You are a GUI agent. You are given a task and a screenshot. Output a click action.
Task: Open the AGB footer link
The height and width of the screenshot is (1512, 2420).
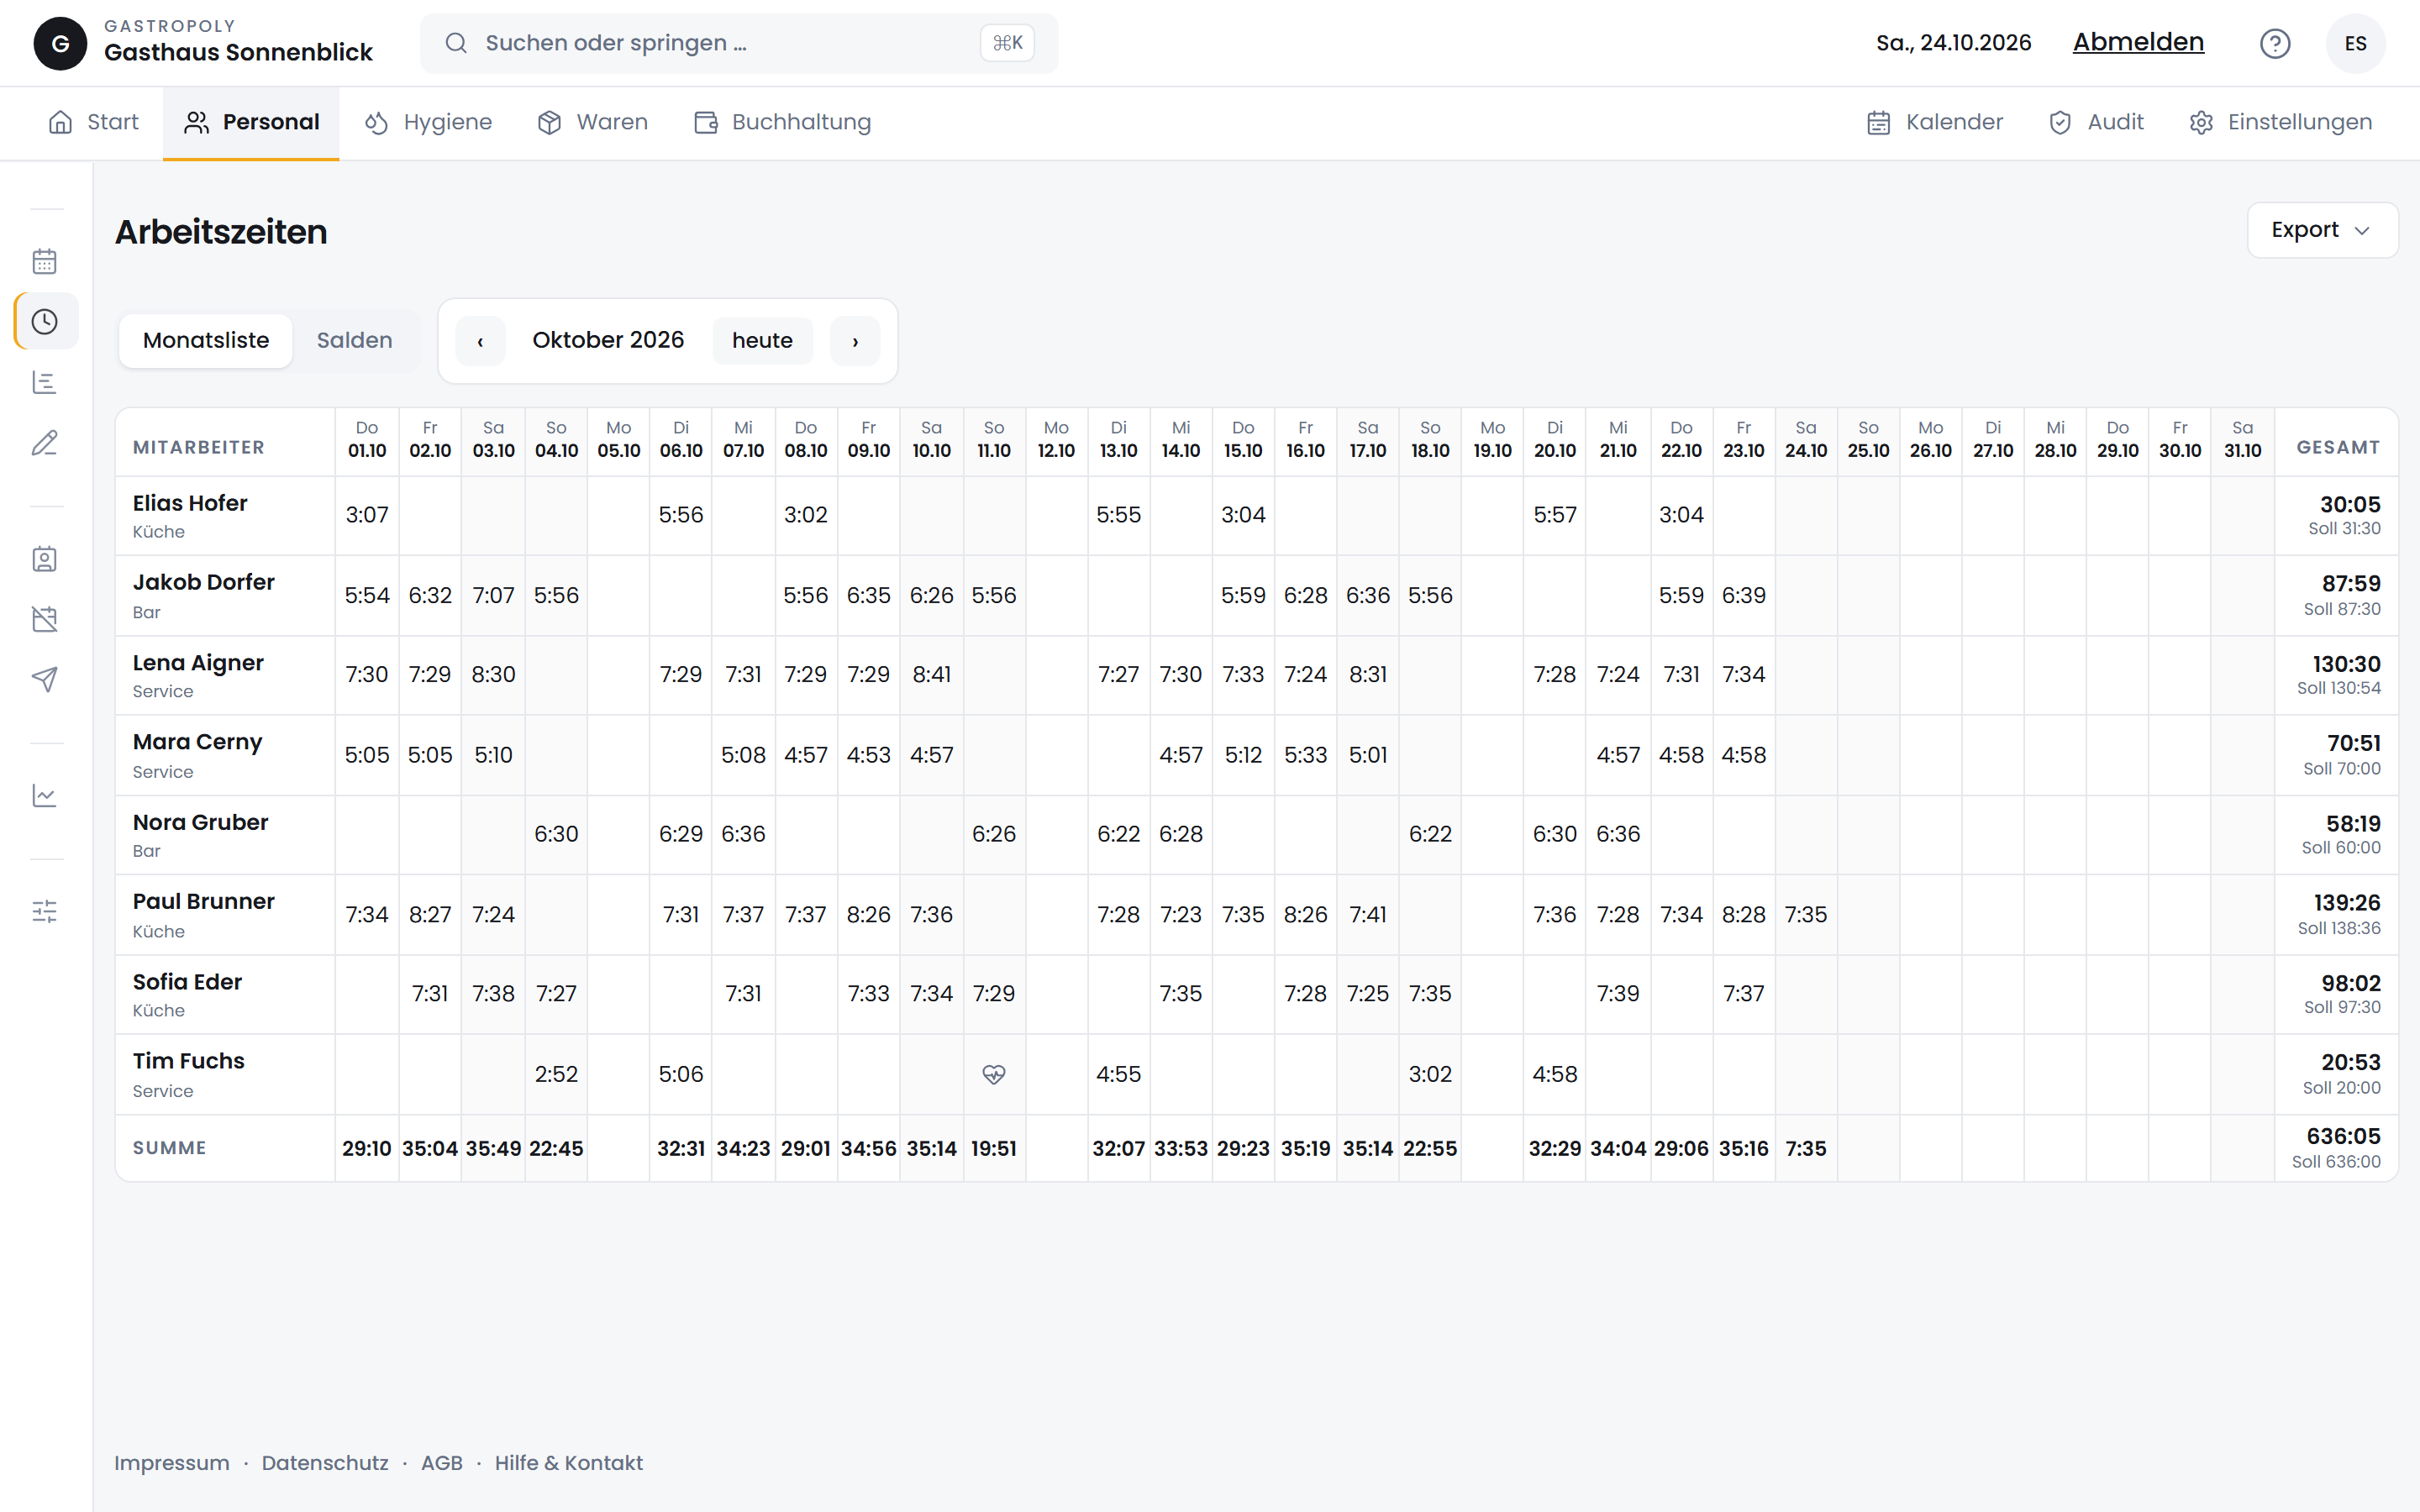point(442,1462)
